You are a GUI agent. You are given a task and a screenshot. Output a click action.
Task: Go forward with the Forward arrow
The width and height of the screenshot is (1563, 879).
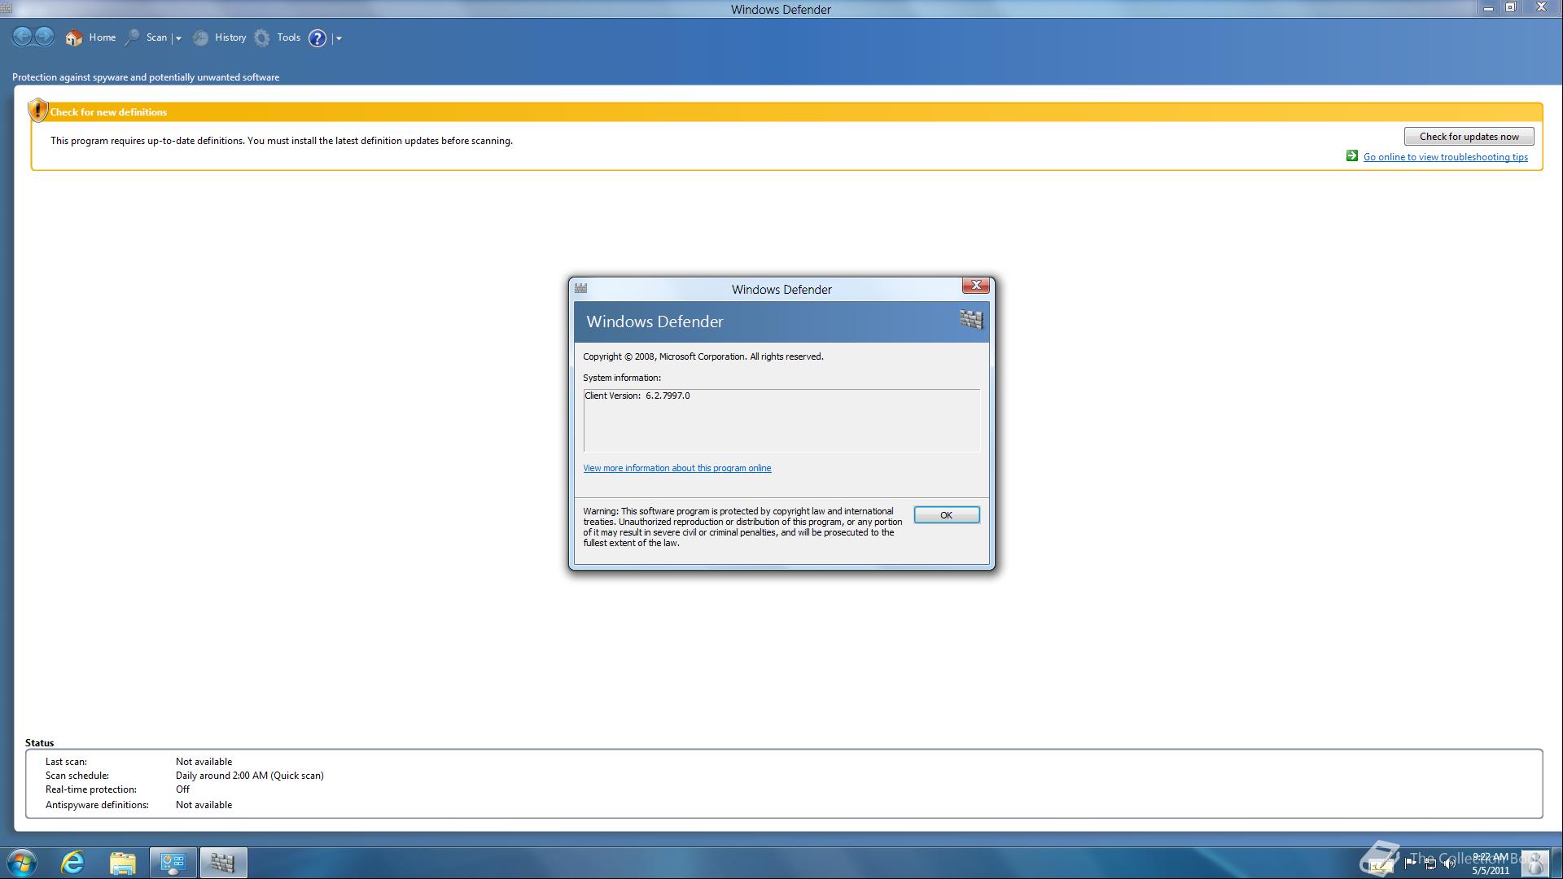[x=45, y=37]
